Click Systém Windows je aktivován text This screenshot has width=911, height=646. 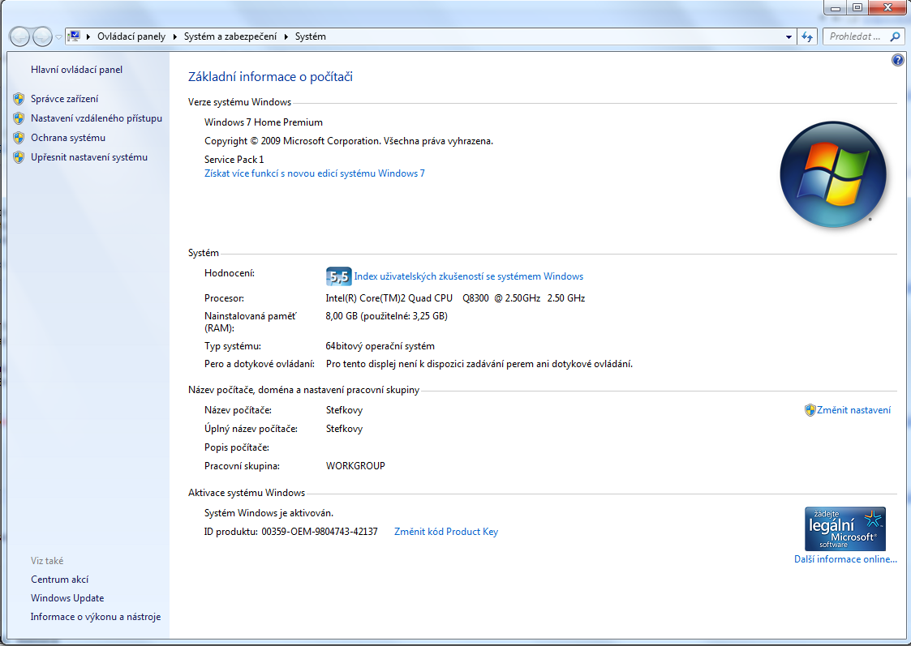269,513
